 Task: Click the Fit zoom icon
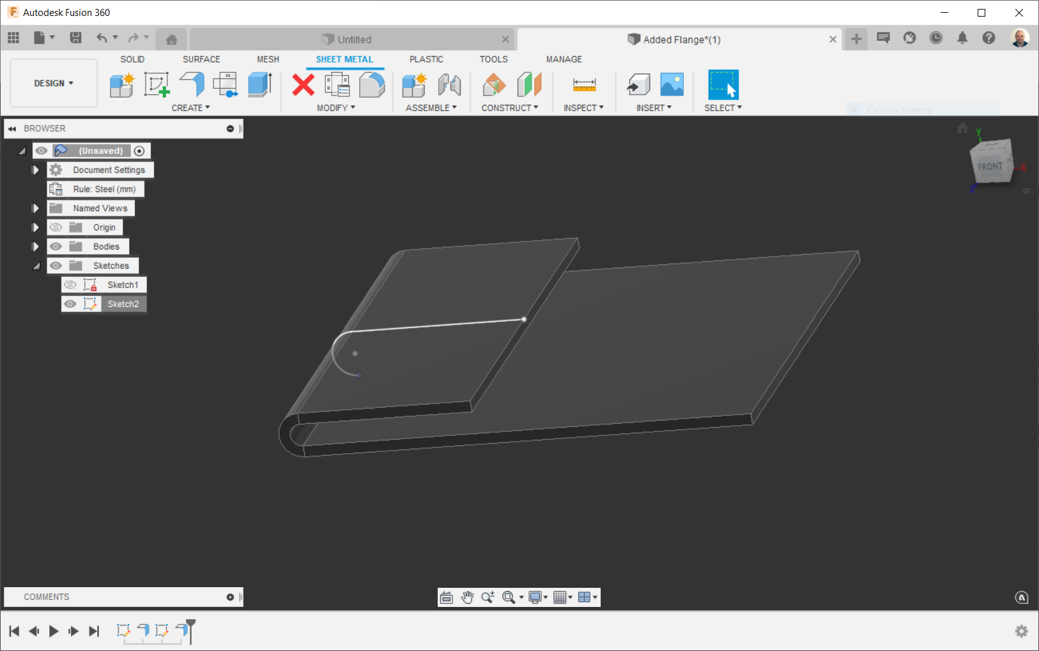click(509, 597)
